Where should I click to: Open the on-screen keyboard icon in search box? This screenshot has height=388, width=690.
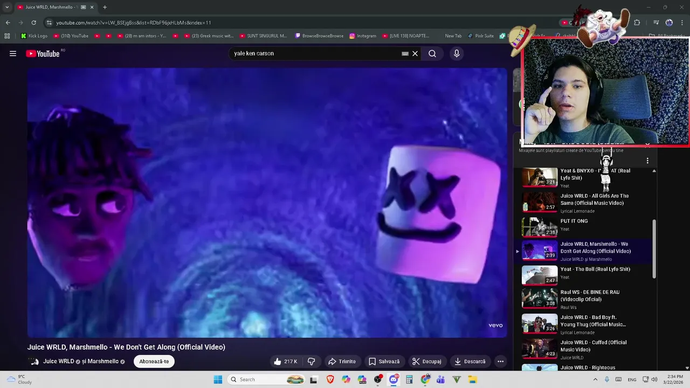click(405, 53)
